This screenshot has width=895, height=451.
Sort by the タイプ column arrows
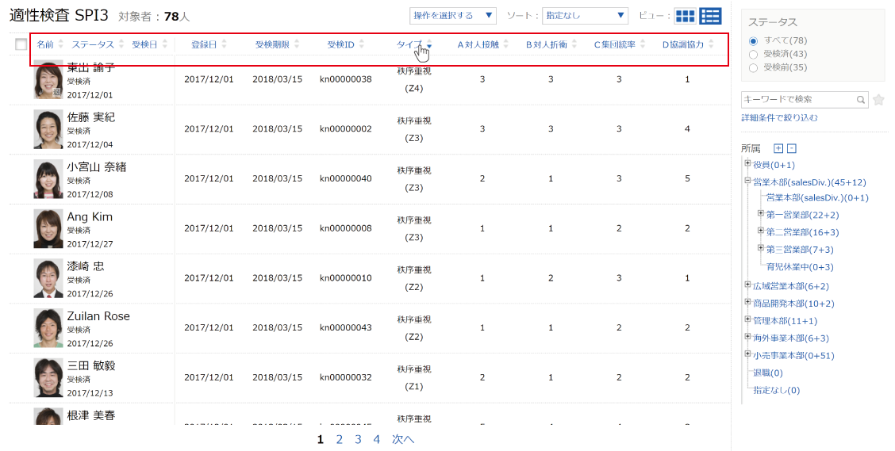429,45
